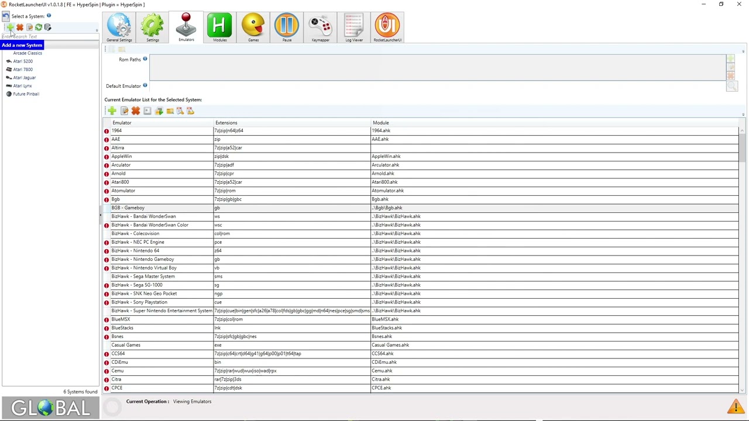Click the last icon in emulator toolbar
749x421 pixels.
(x=190, y=111)
